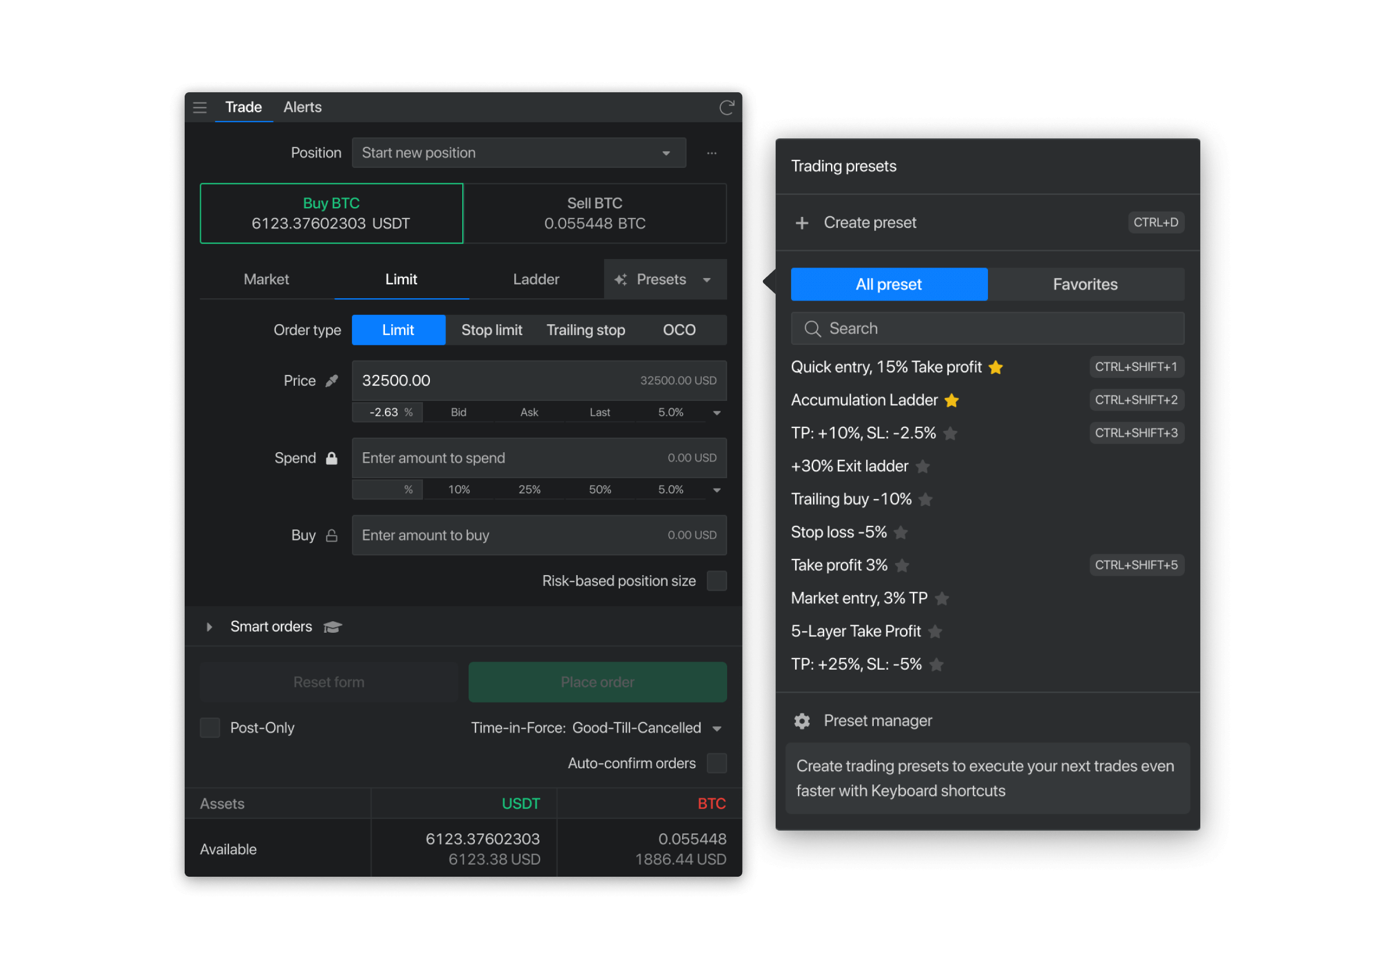The image size is (1385, 969).
Task: Enable Auto-confirm orders checkbox
Action: tap(717, 764)
